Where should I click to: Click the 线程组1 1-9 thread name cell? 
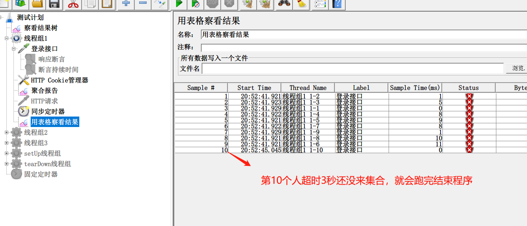(308, 132)
